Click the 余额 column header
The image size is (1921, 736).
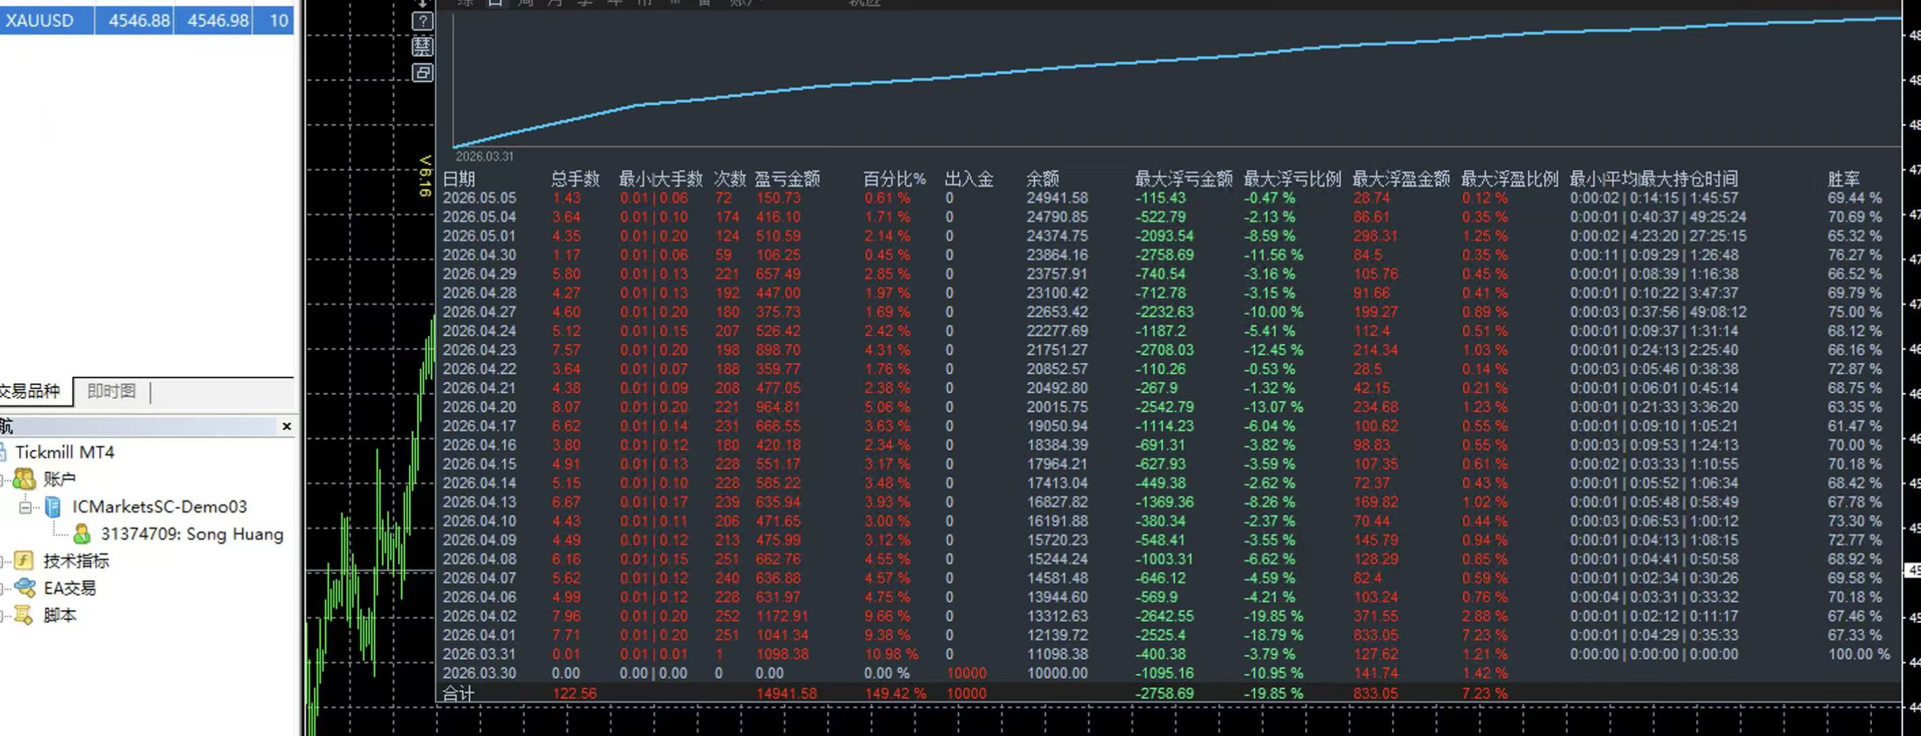[x=1042, y=179]
